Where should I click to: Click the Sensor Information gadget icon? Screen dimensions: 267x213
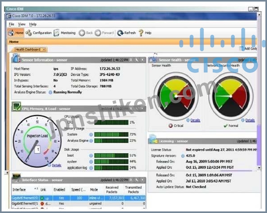click(16, 58)
